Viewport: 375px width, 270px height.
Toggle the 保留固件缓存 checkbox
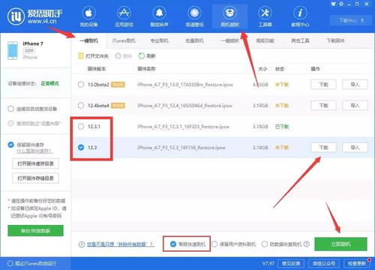(x=10, y=145)
